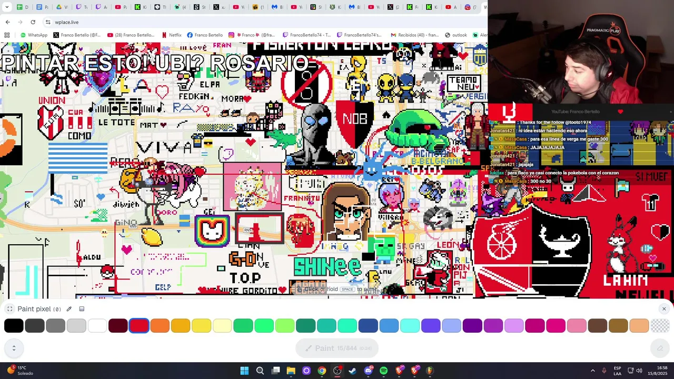Open the site info icon in address bar
The width and height of the screenshot is (674, 379).
(x=48, y=22)
